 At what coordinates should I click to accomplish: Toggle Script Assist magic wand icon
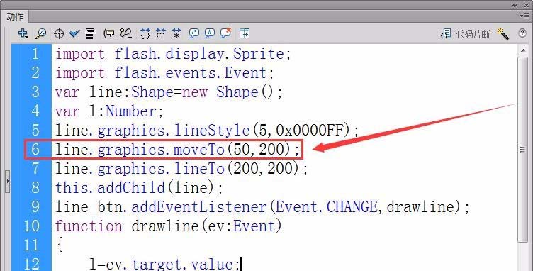pos(503,33)
